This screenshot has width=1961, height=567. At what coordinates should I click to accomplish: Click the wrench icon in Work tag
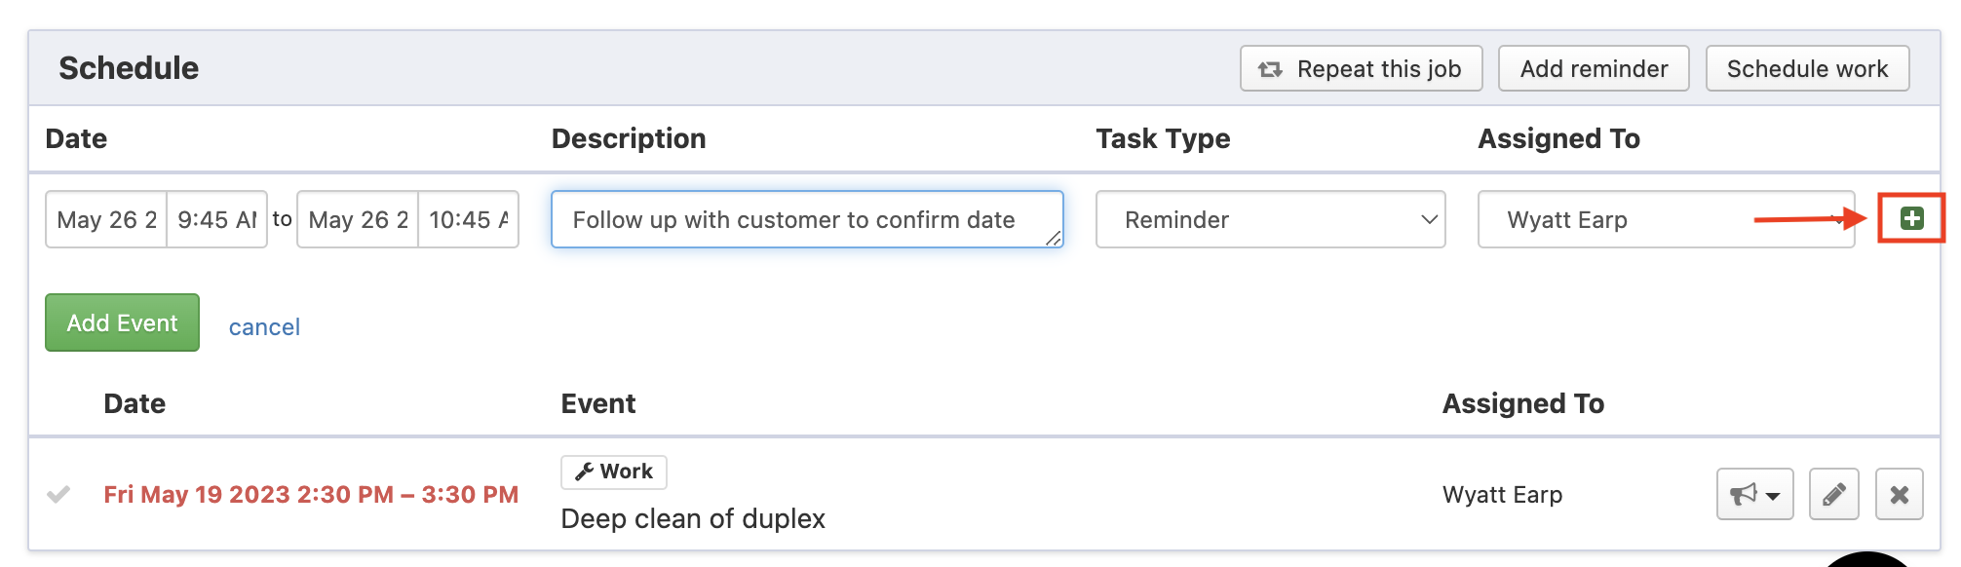(x=584, y=472)
